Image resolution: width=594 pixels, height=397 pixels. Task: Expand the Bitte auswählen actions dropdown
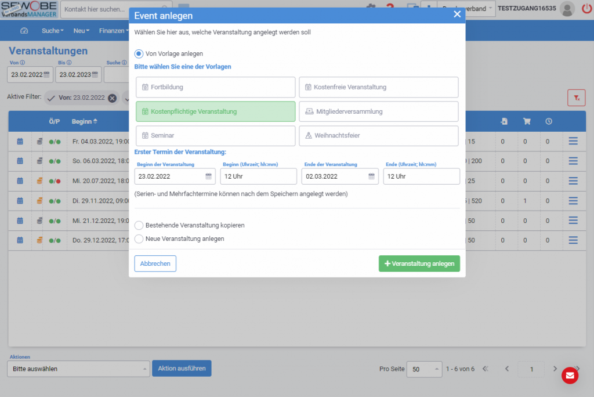point(78,369)
